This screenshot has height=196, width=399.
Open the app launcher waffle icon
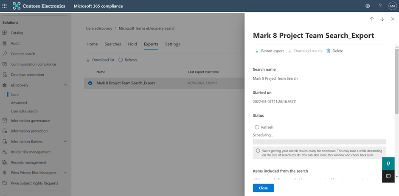point(5,6)
